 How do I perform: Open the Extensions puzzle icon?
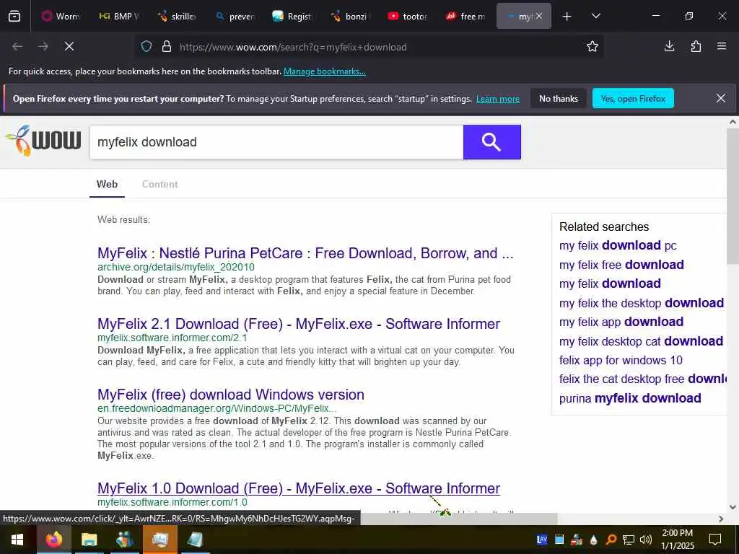click(x=696, y=47)
